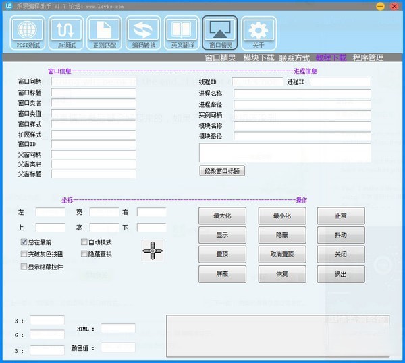This screenshot has width=405, height=363.
Task: Focus the 高 coordinate field
Action: coord(105,228)
